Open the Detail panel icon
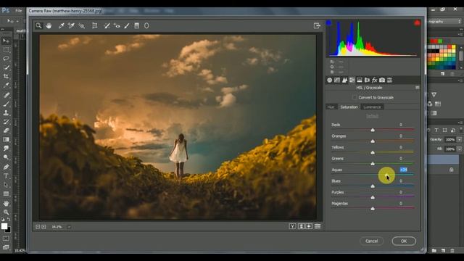464x261 pixels. (345, 80)
